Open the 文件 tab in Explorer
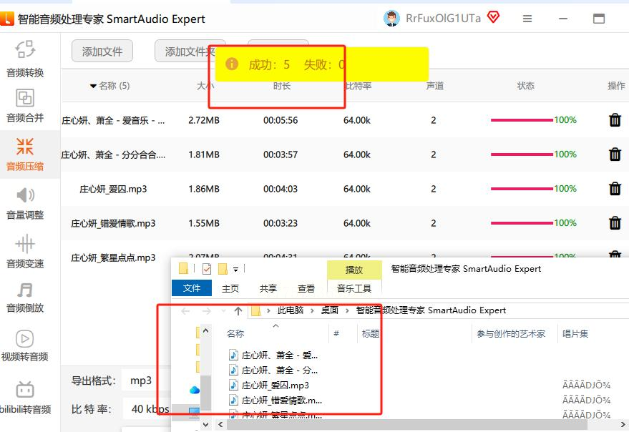Viewport: 629px width, 432px height. [192, 288]
